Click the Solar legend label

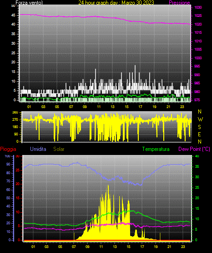click(59, 149)
